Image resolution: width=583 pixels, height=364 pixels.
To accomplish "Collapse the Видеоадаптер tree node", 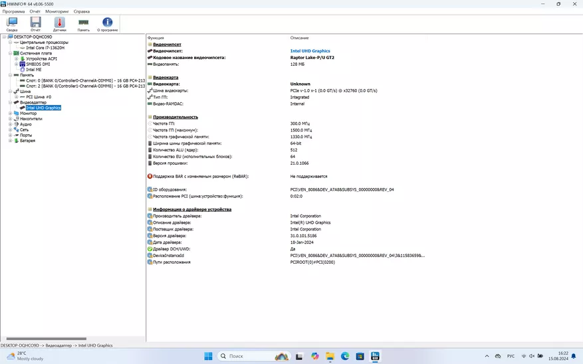I will [x=10, y=102].
